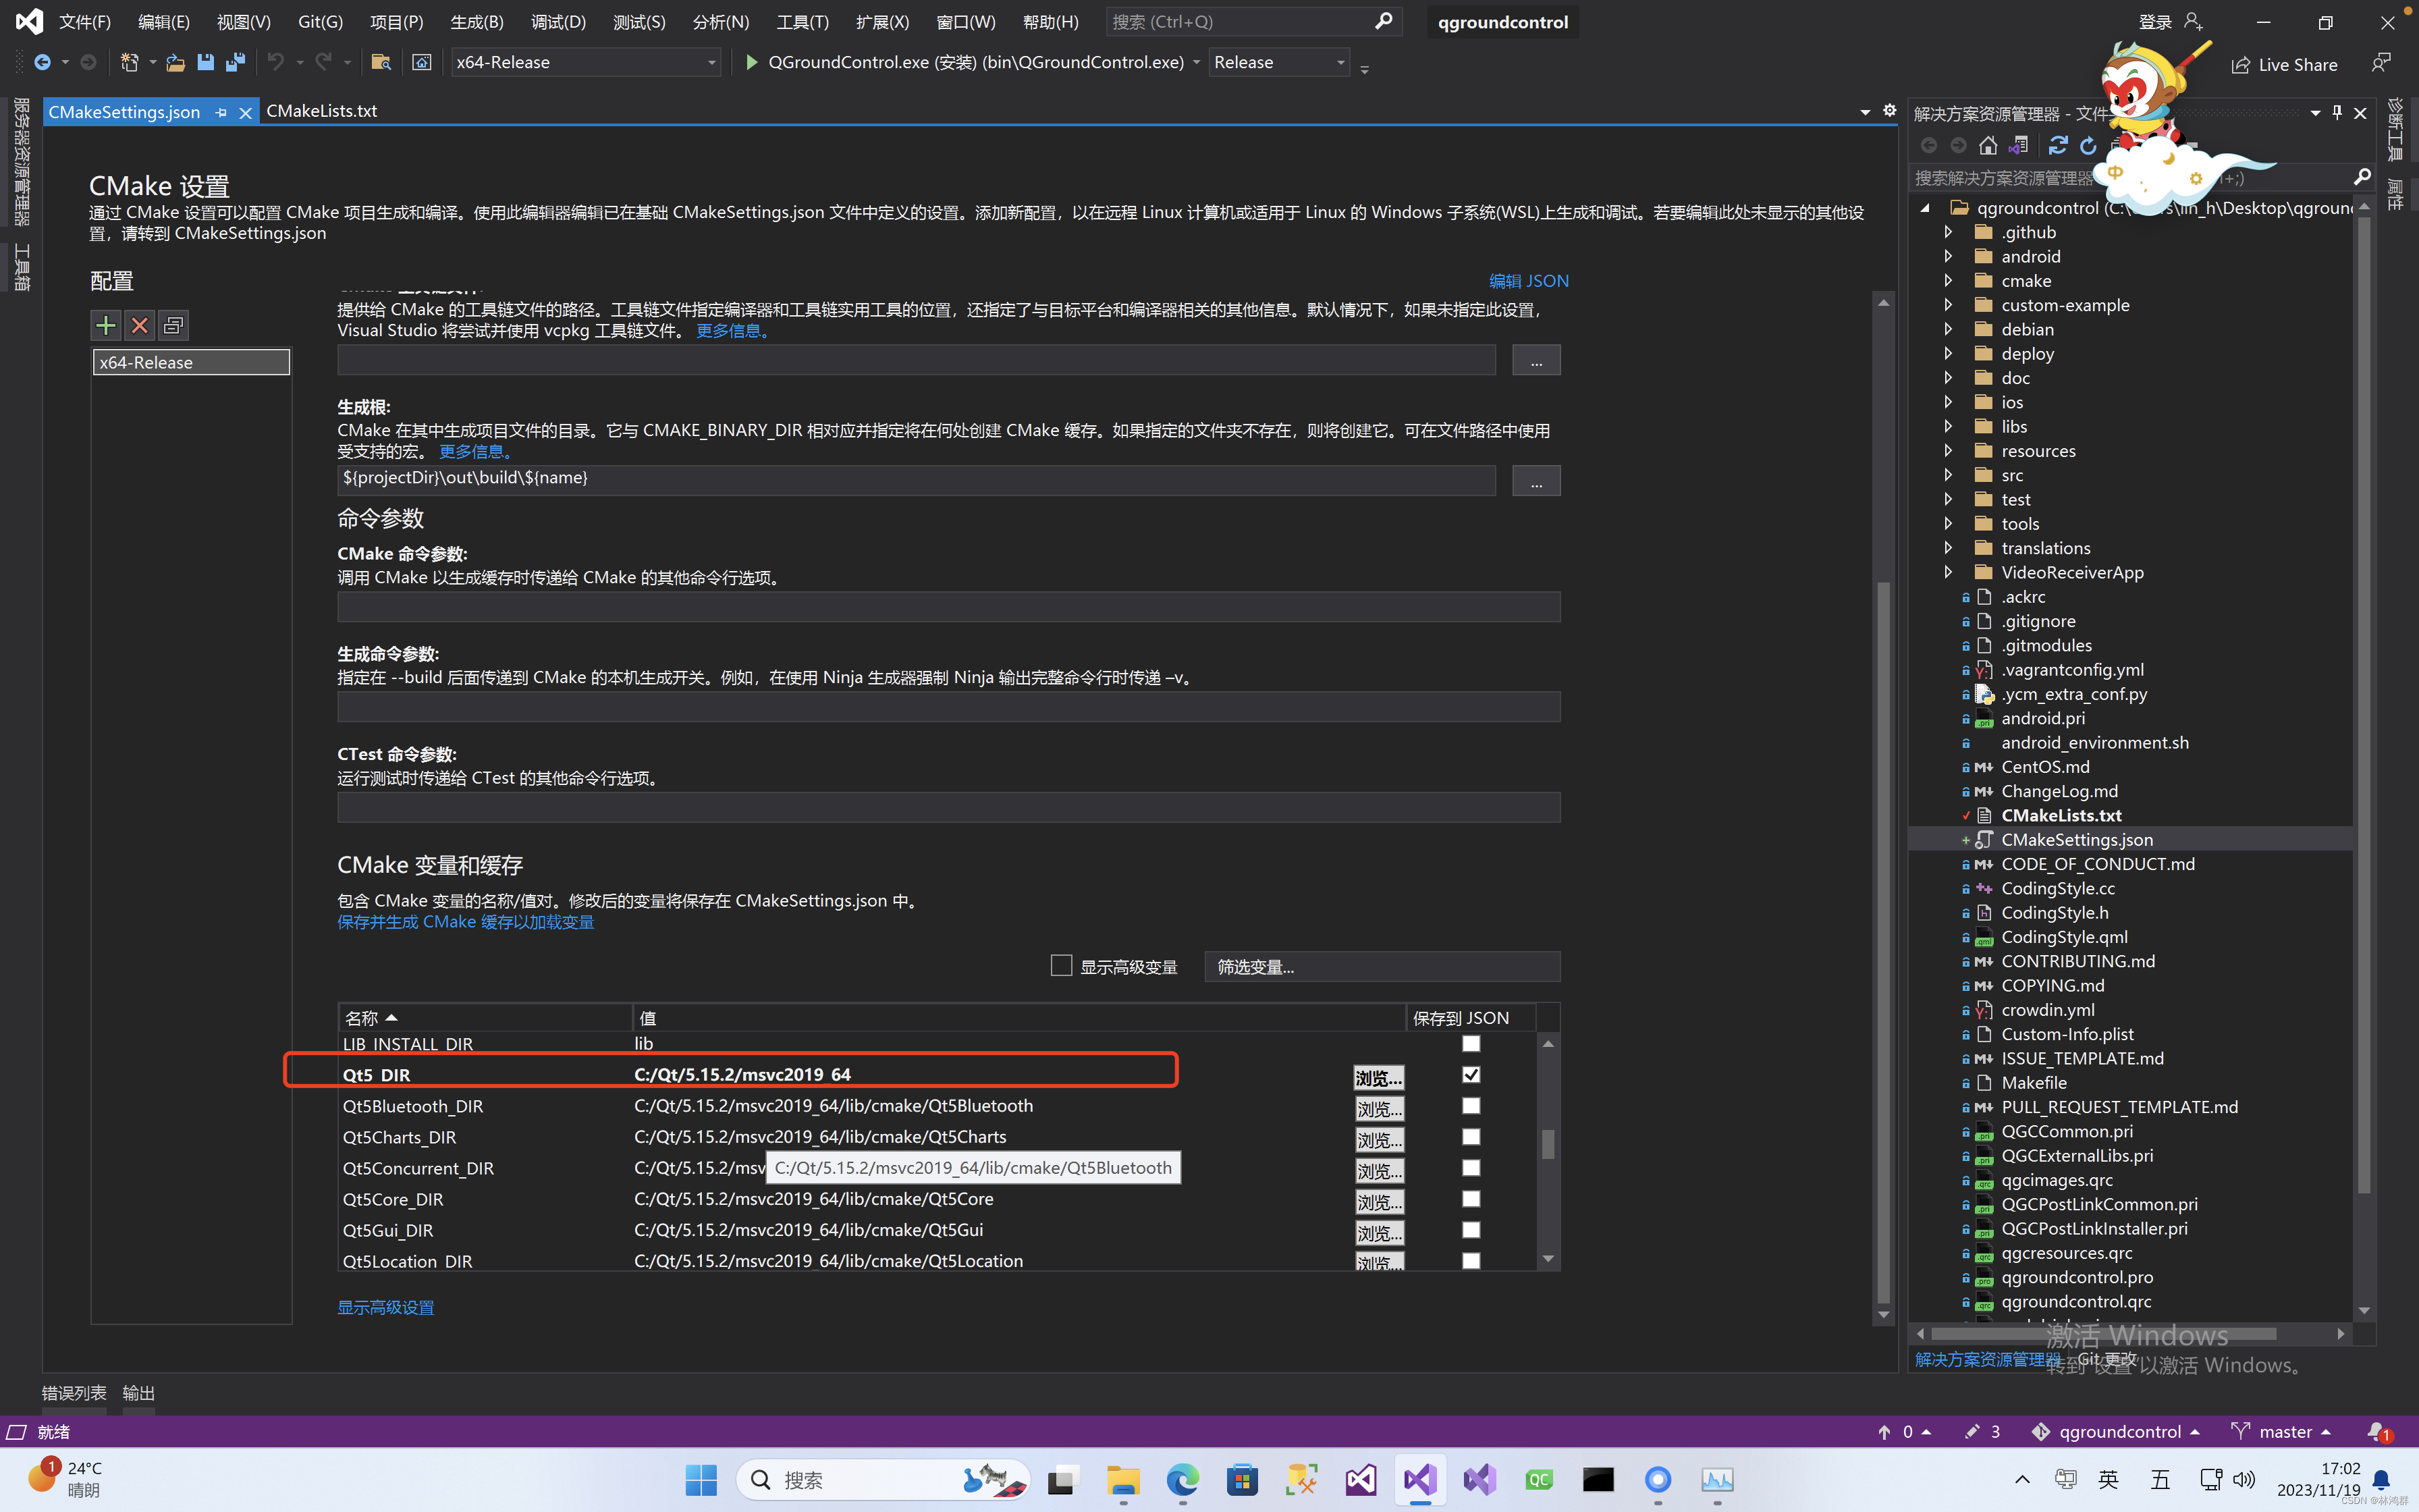This screenshot has width=2419, height=1512.
Task: Click the 浏览 button for Qt5Core_DIR
Action: [1378, 1201]
